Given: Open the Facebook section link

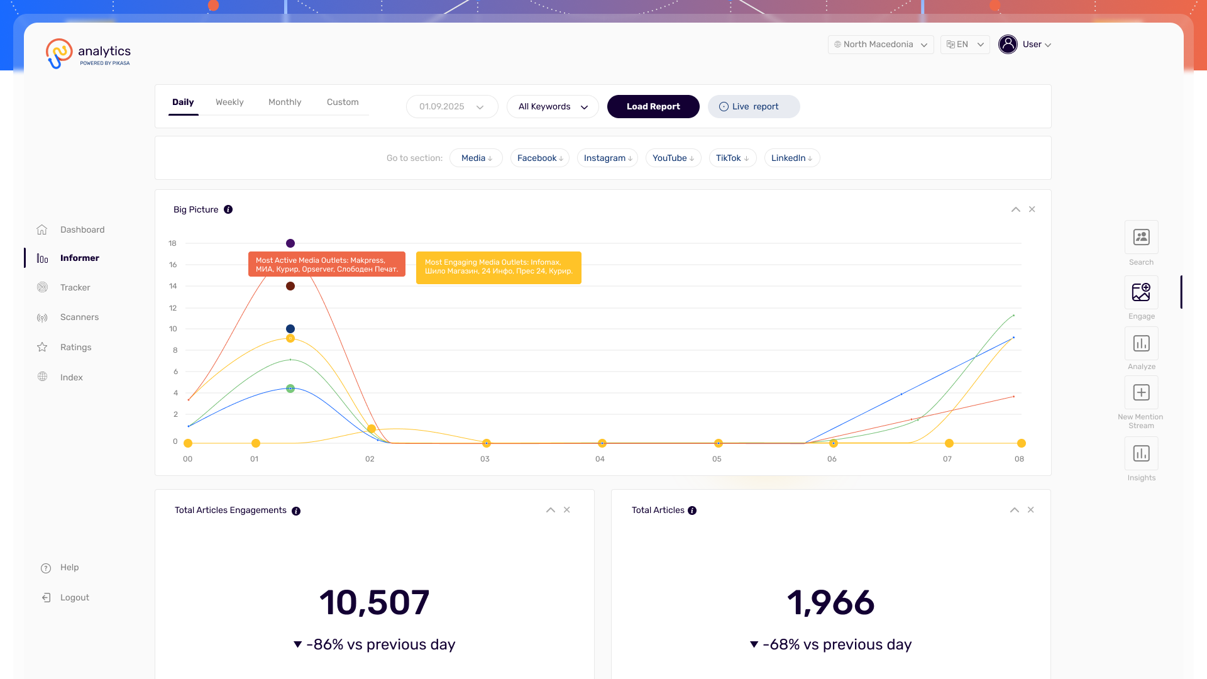Looking at the screenshot, I should point(539,158).
